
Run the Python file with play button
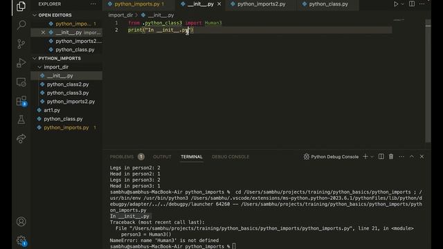396,4
